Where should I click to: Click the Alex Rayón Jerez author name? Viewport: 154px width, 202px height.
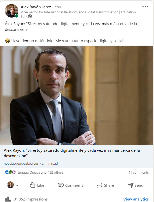(36, 7)
